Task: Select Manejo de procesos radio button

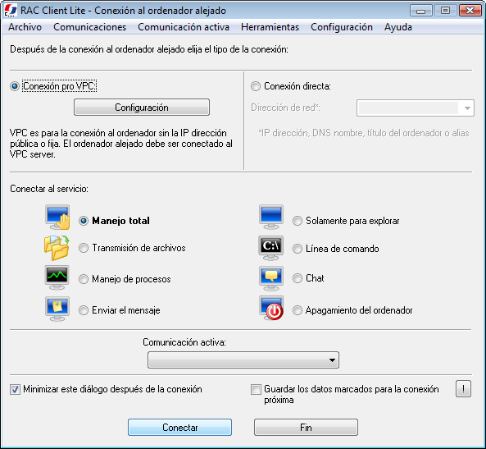Action: [x=84, y=279]
